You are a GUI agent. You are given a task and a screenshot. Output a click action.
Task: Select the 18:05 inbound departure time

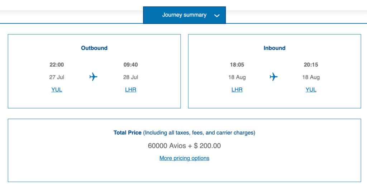(x=237, y=65)
